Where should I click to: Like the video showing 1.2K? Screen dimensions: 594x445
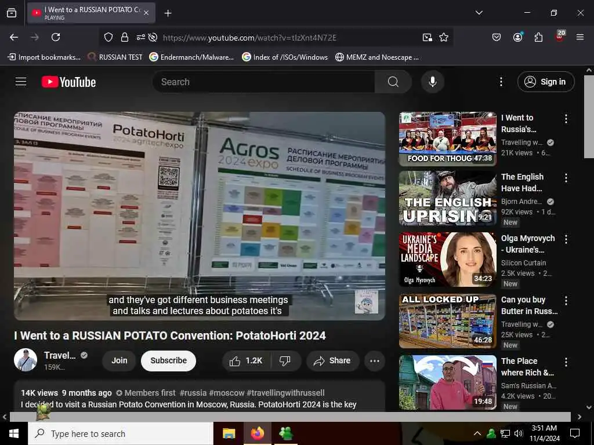click(247, 361)
